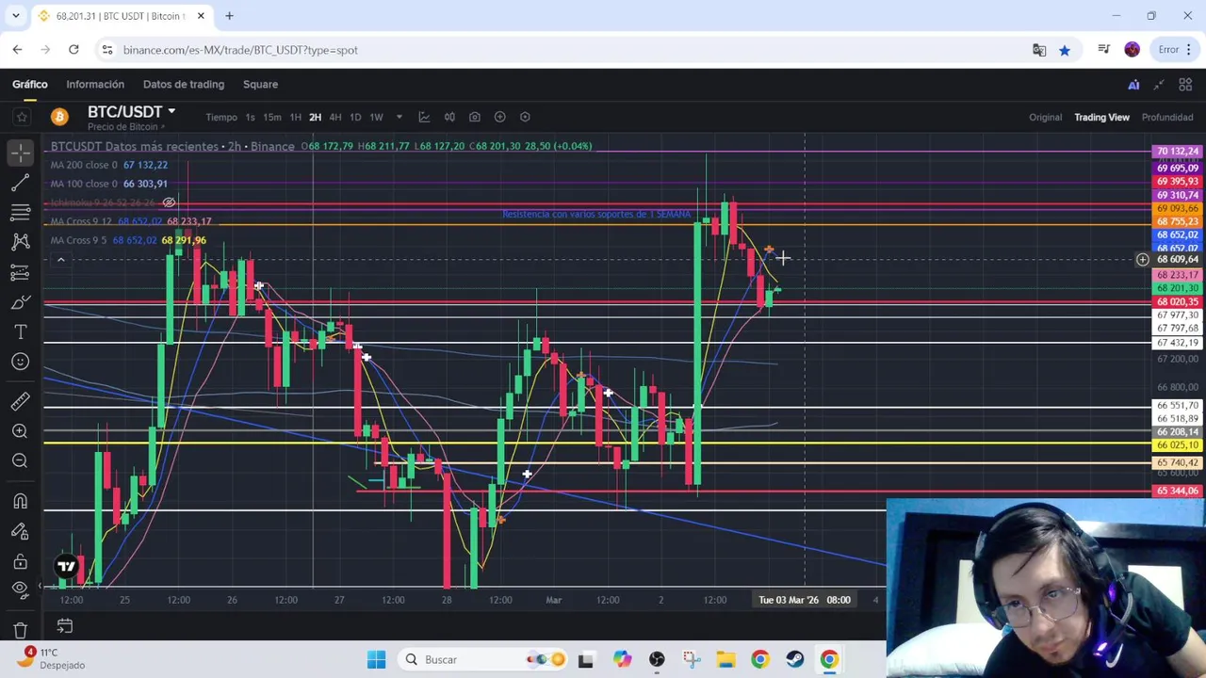Switch to 1D interval
The height and width of the screenshot is (678, 1206).
point(355,117)
